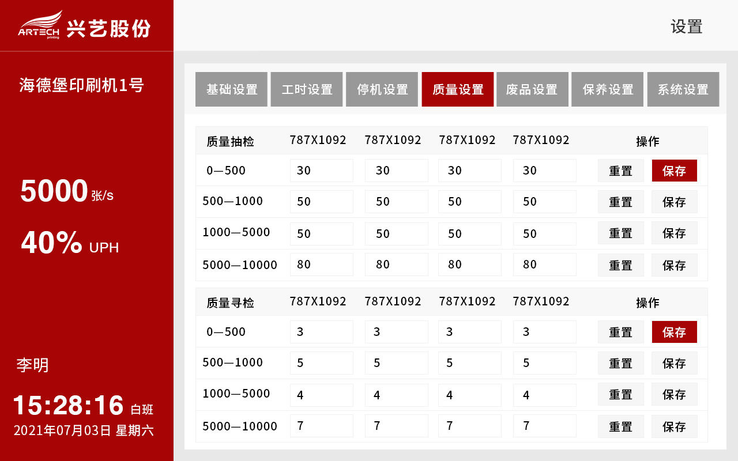Click the 质量寻检 table header
The width and height of the screenshot is (738, 461).
(x=231, y=303)
